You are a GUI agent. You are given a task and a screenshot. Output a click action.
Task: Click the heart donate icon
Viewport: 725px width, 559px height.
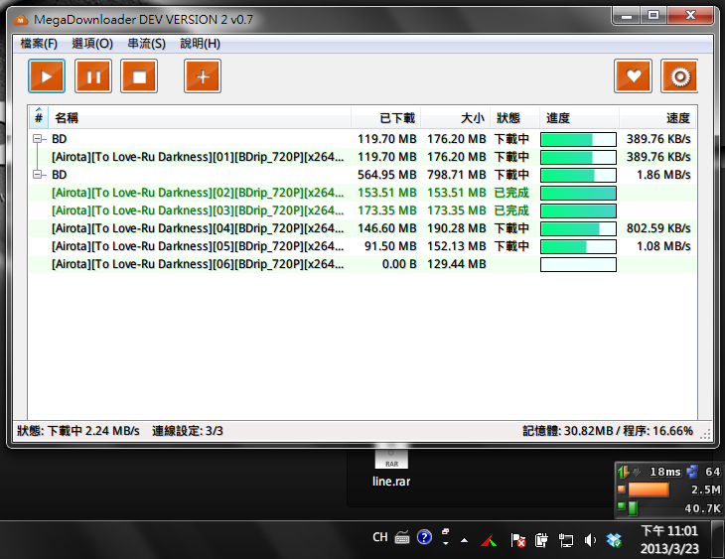coord(633,76)
